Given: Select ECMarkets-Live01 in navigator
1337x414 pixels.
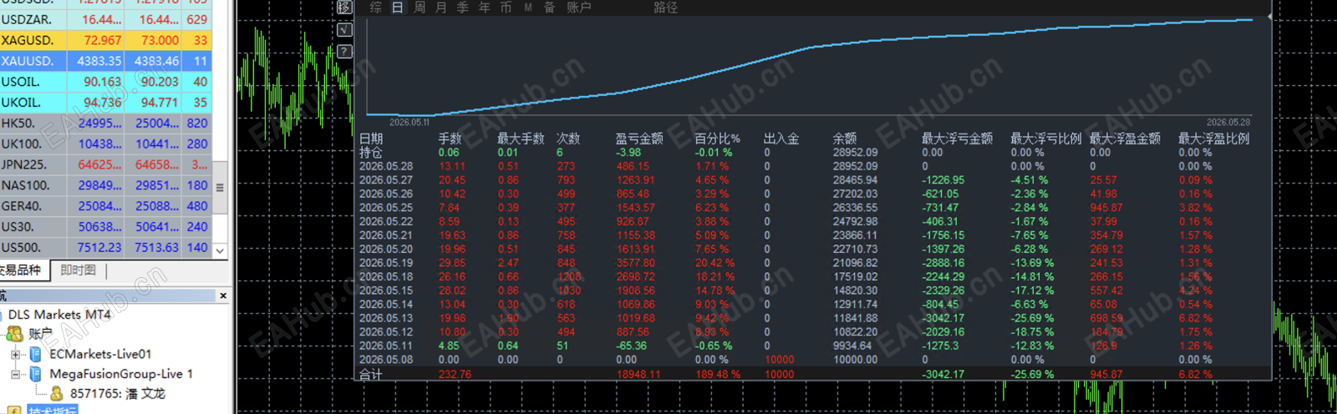Looking at the screenshot, I should click(x=100, y=354).
